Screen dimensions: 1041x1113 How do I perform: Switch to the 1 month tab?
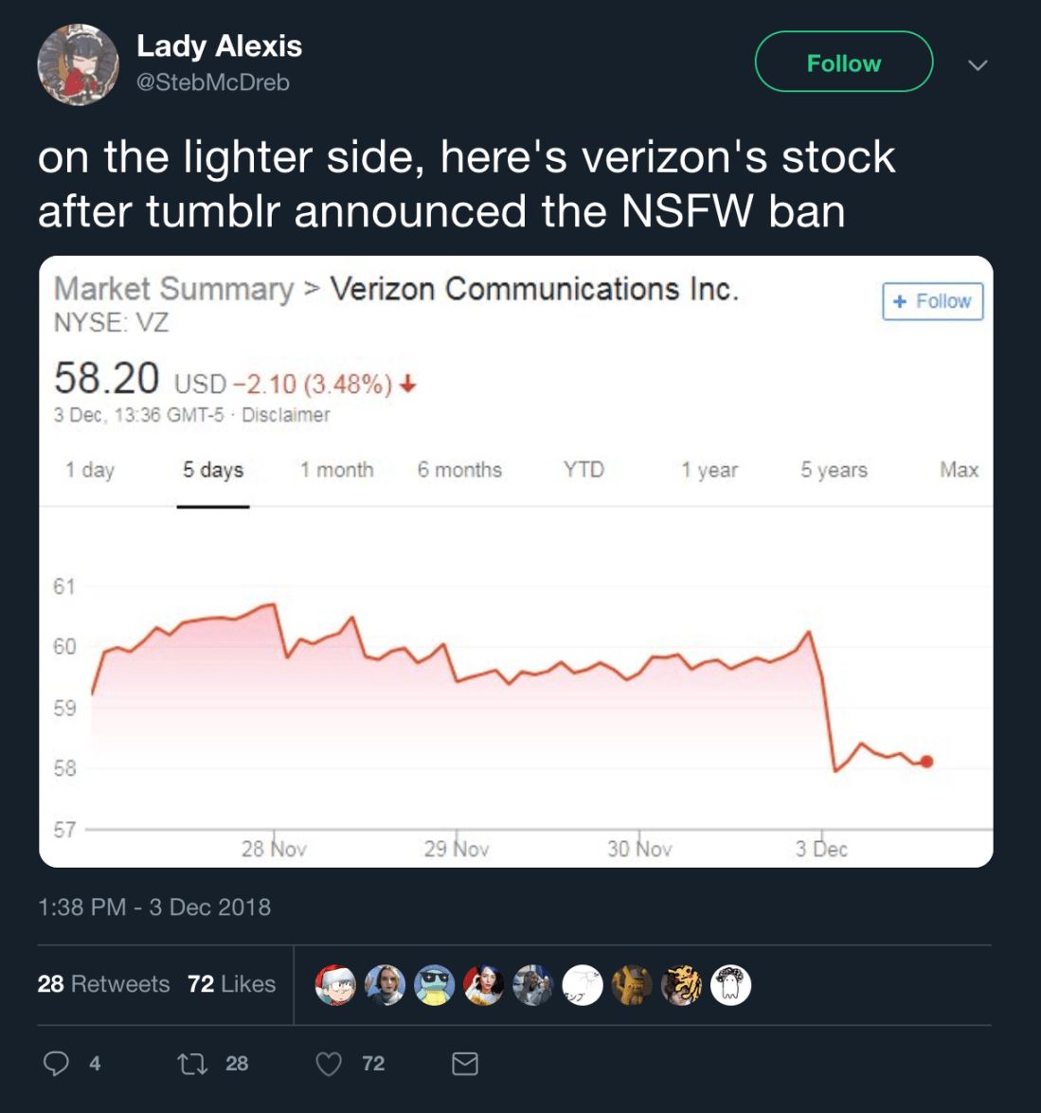(x=337, y=470)
